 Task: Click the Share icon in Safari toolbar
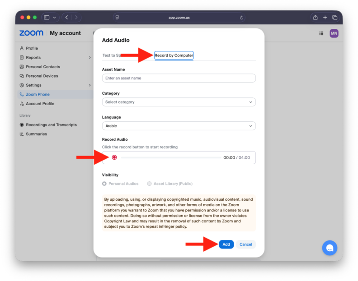(316, 17)
